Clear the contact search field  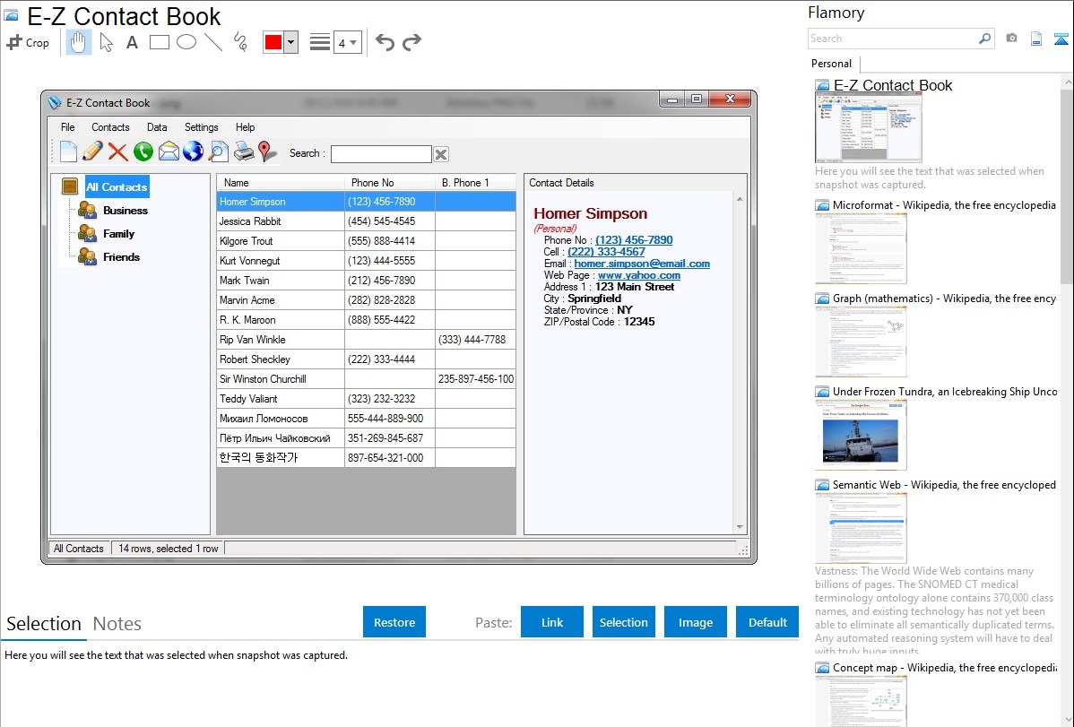coord(441,154)
